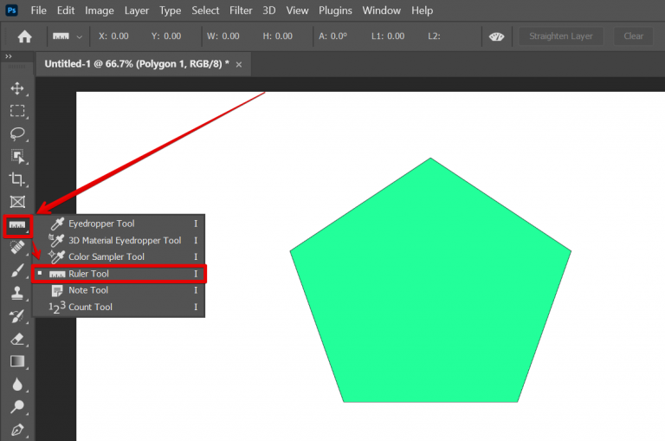Viewport: 665px width, 441px height.
Task: Click the Straighten Layer button
Action: click(x=561, y=36)
